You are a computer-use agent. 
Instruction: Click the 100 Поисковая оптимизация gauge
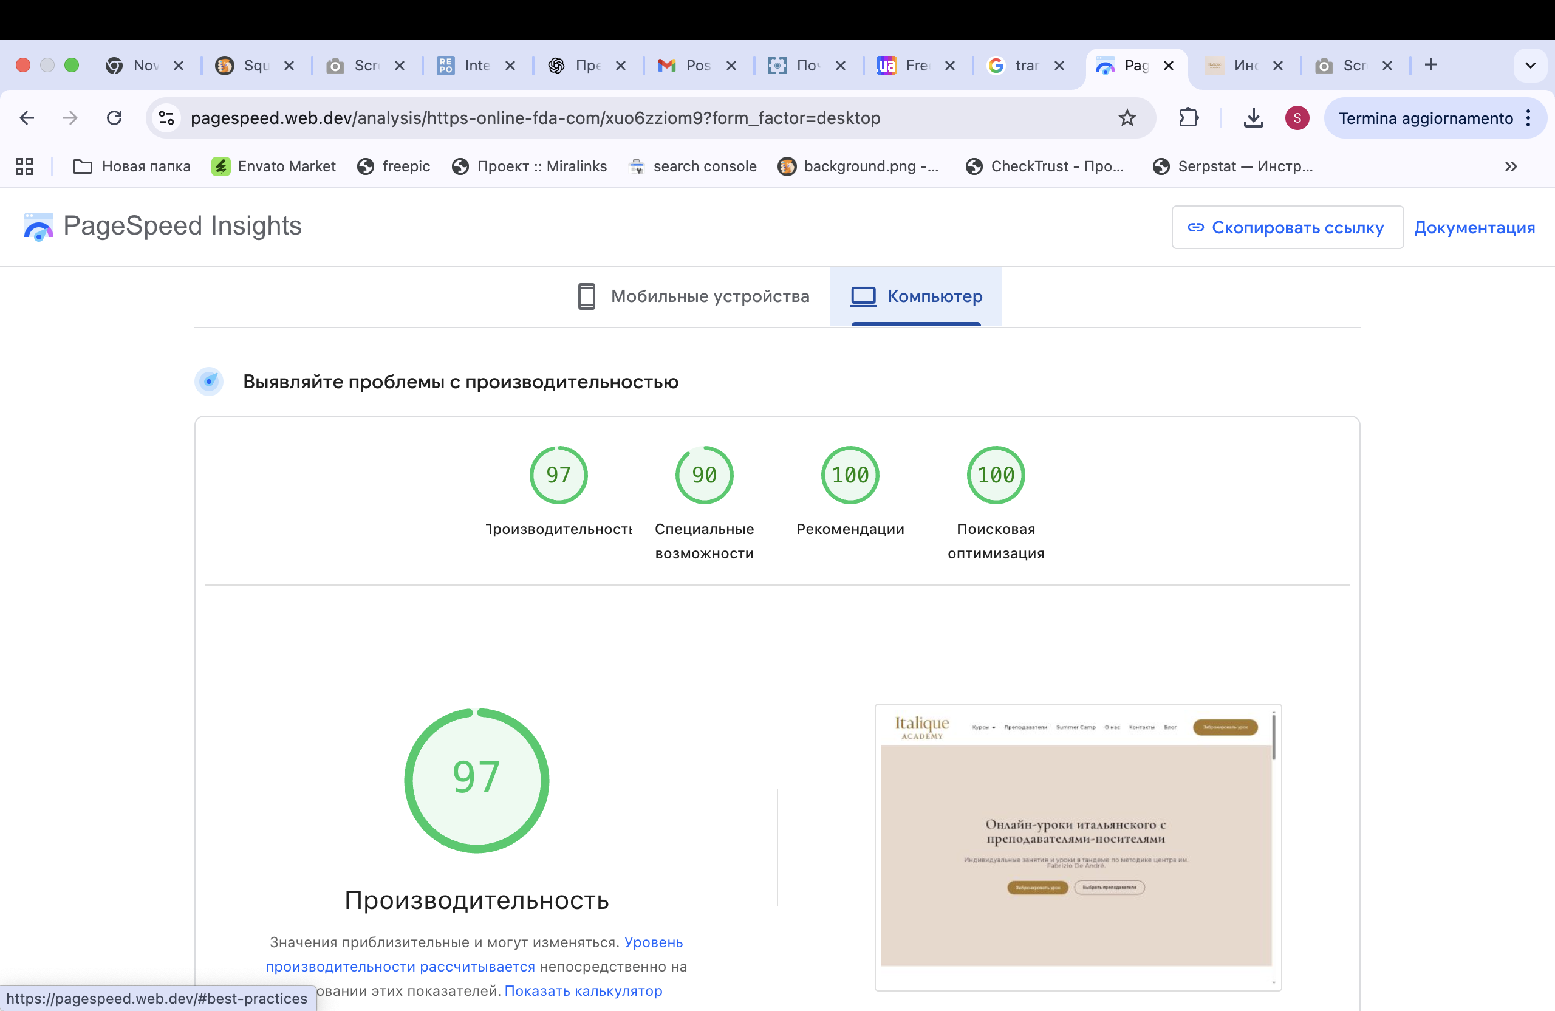996,475
